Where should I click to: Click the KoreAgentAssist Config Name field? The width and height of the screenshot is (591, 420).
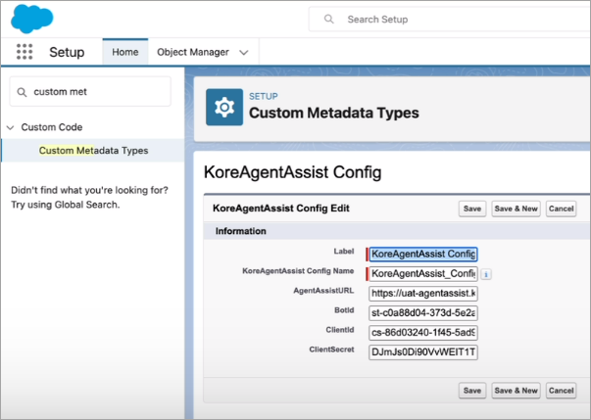(422, 274)
